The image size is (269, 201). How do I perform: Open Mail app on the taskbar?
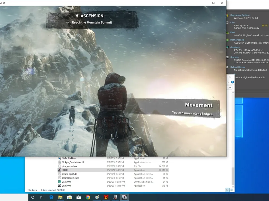tap(79, 197)
